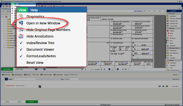Click the note Subject input field
The width and height of the screenshot is (183, 106).
click(x=25, y=79)
